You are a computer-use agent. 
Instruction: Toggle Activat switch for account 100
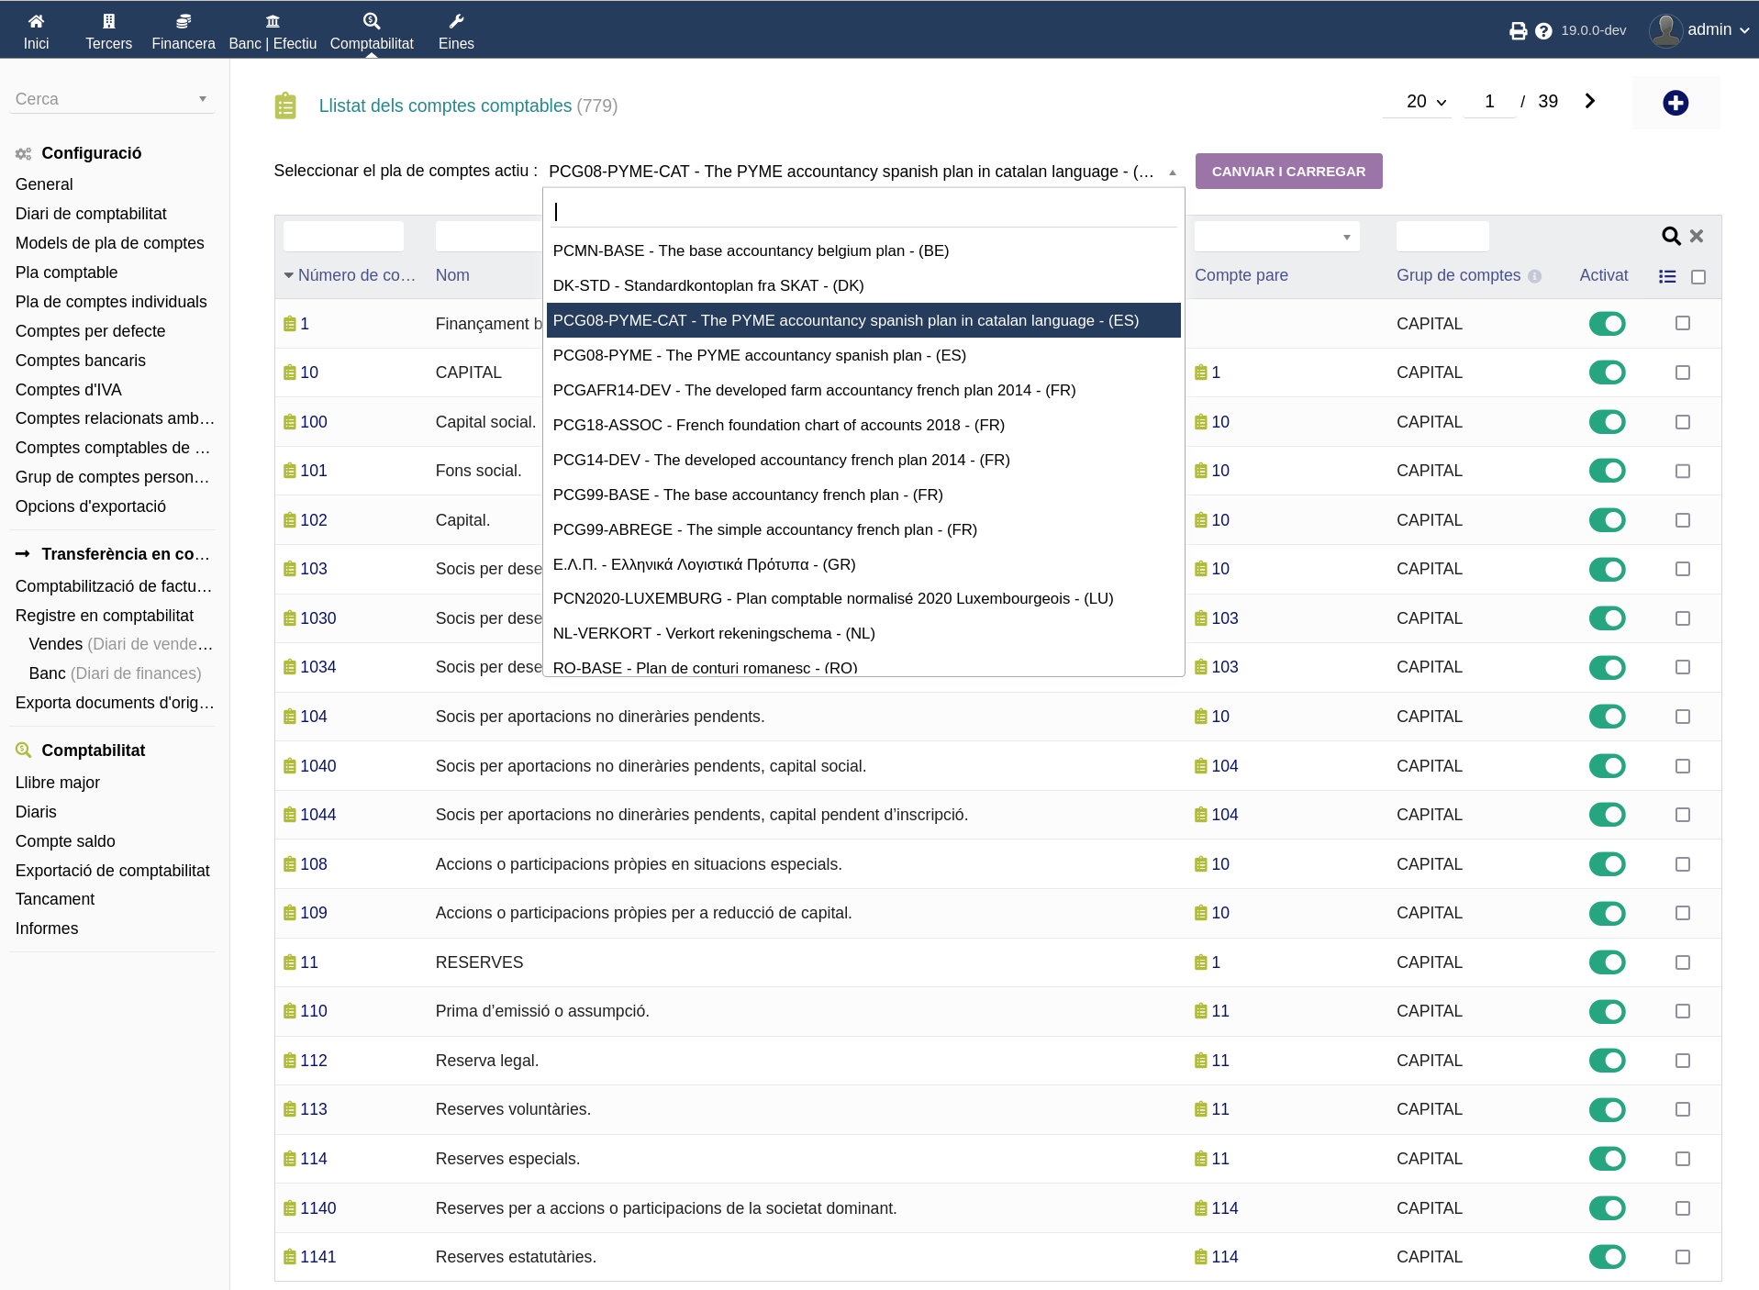1608,422
